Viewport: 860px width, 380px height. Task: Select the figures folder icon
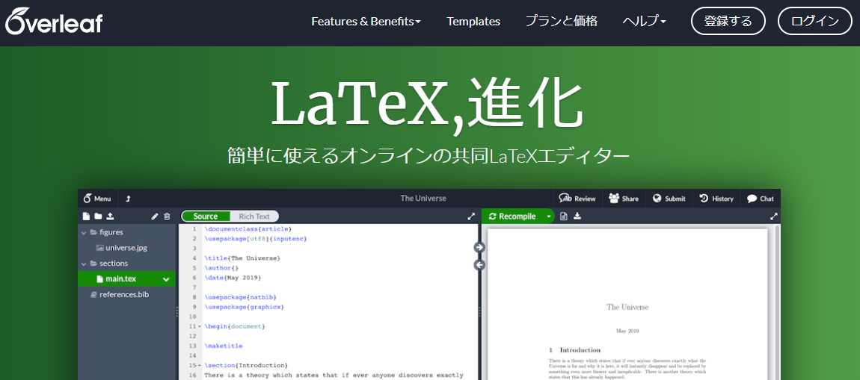pyautogui.click(x=93, y=232)
